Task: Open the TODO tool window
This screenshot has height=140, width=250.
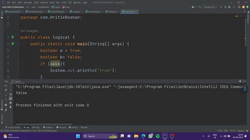Action: [36, 127]
